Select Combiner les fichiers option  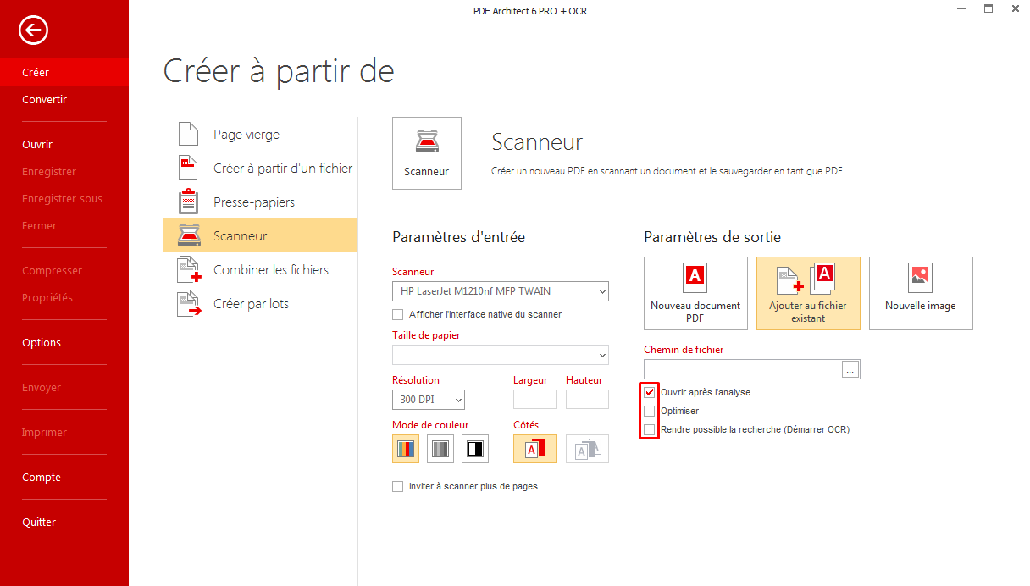click(x=260, y=269)
